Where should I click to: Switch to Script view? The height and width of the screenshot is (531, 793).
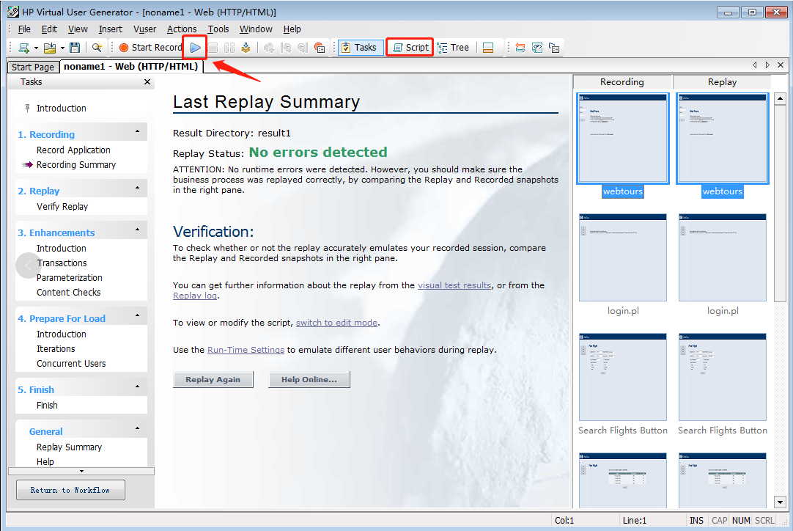[x=410, y=48]
